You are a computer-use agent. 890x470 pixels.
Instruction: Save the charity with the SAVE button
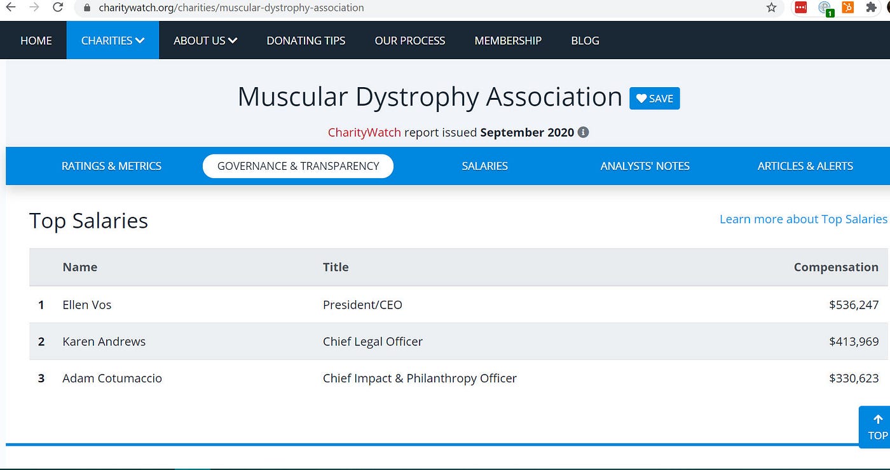(655, 99)
